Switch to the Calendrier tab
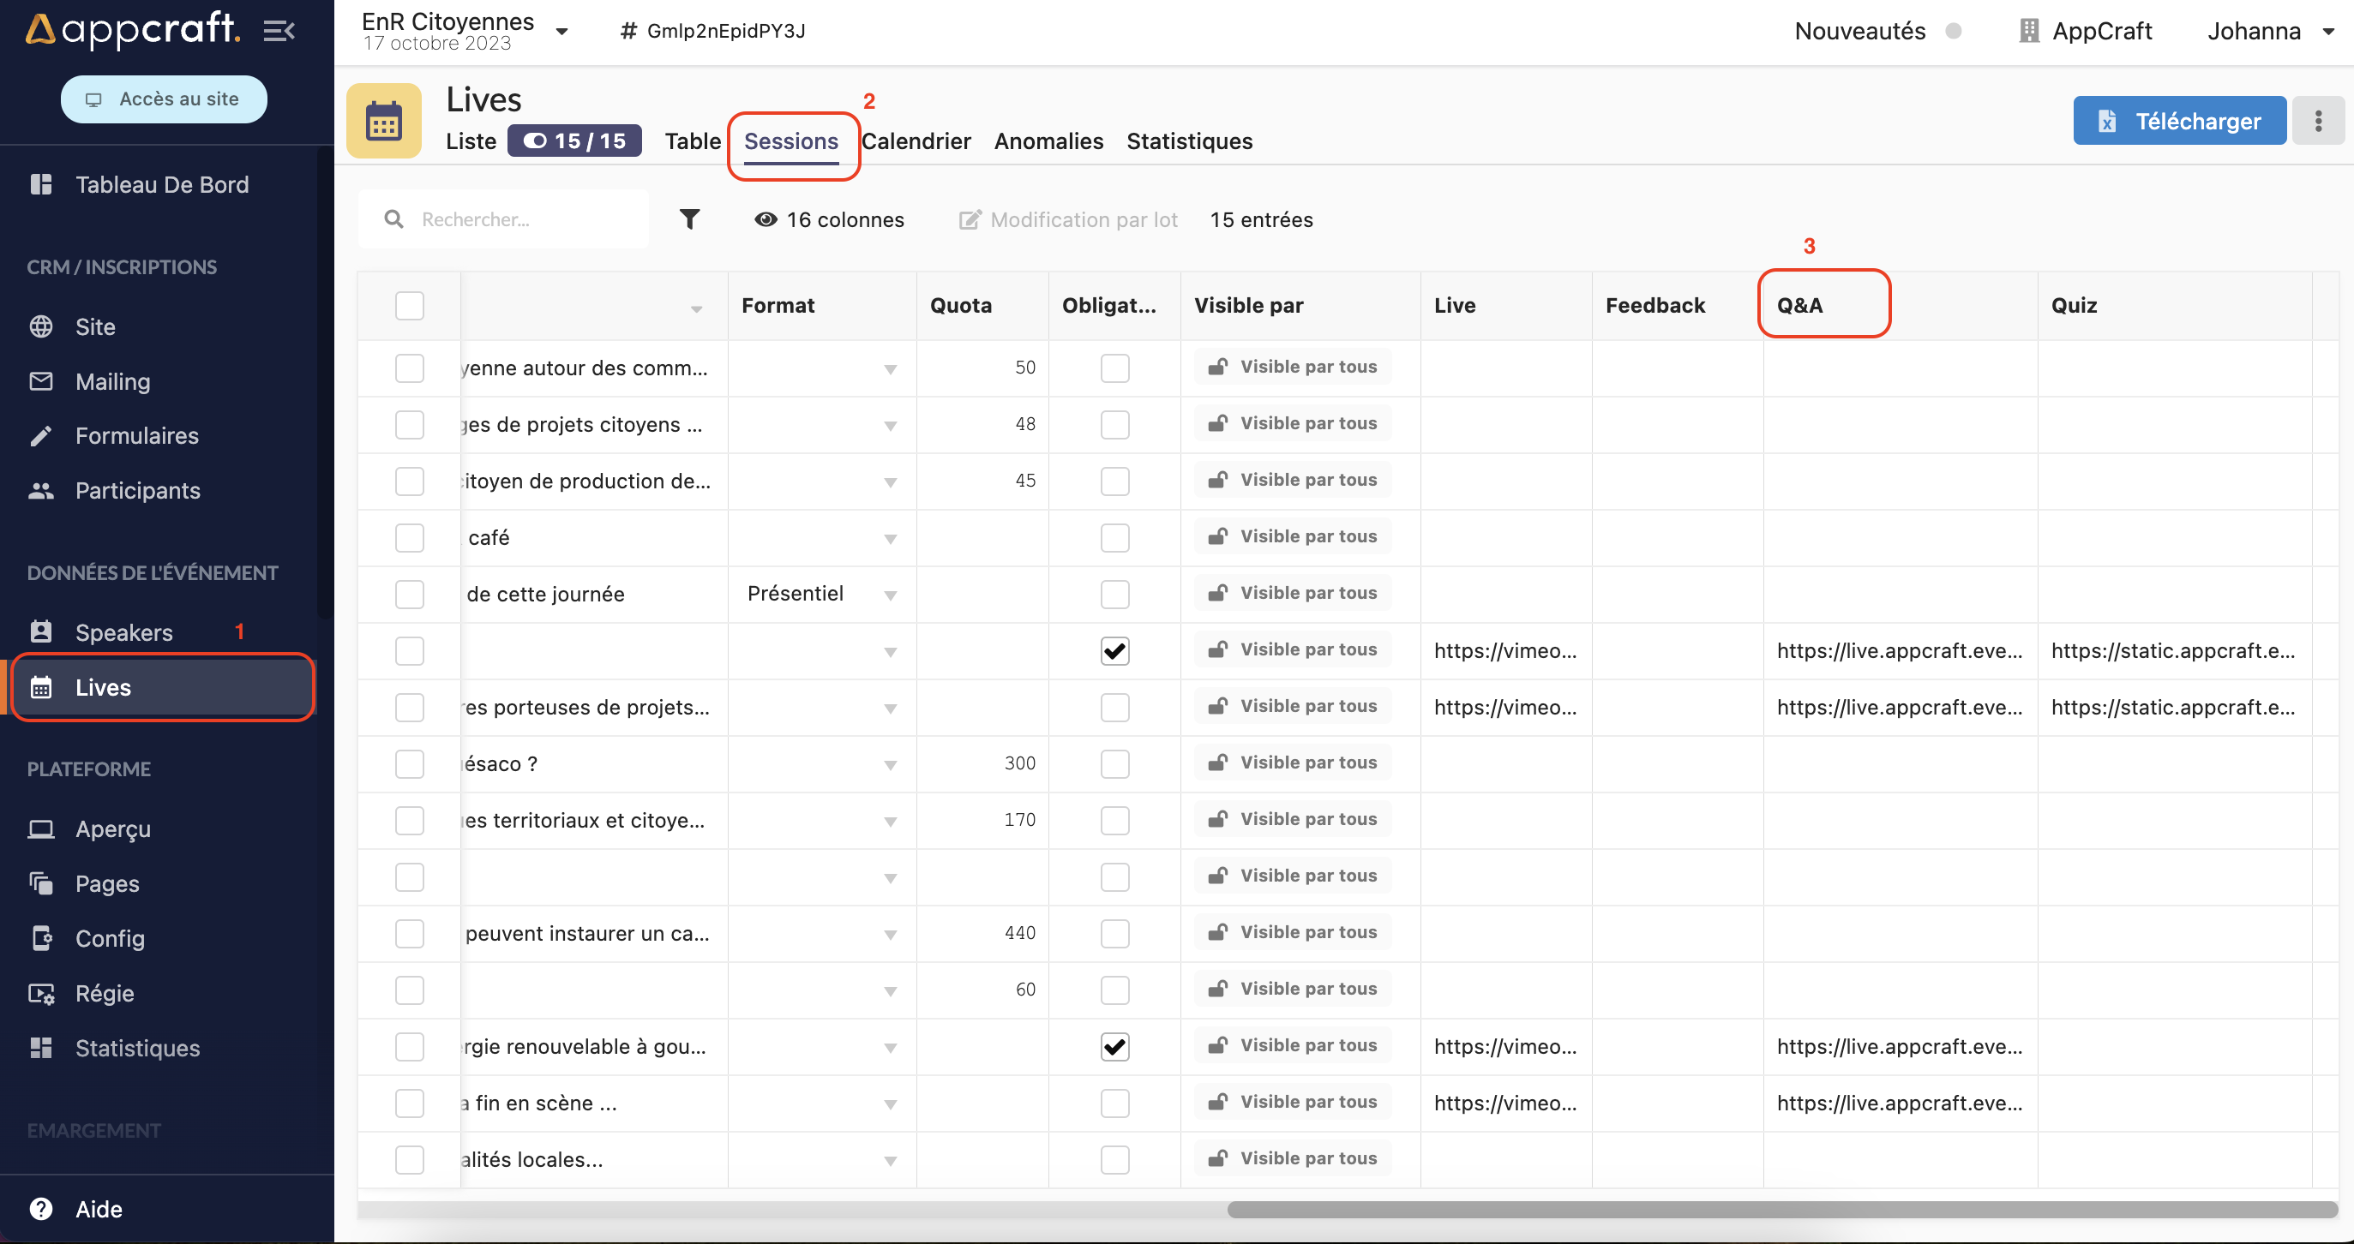The width and height of the screenshot is (2354, 1244). (x=916, y=141)
